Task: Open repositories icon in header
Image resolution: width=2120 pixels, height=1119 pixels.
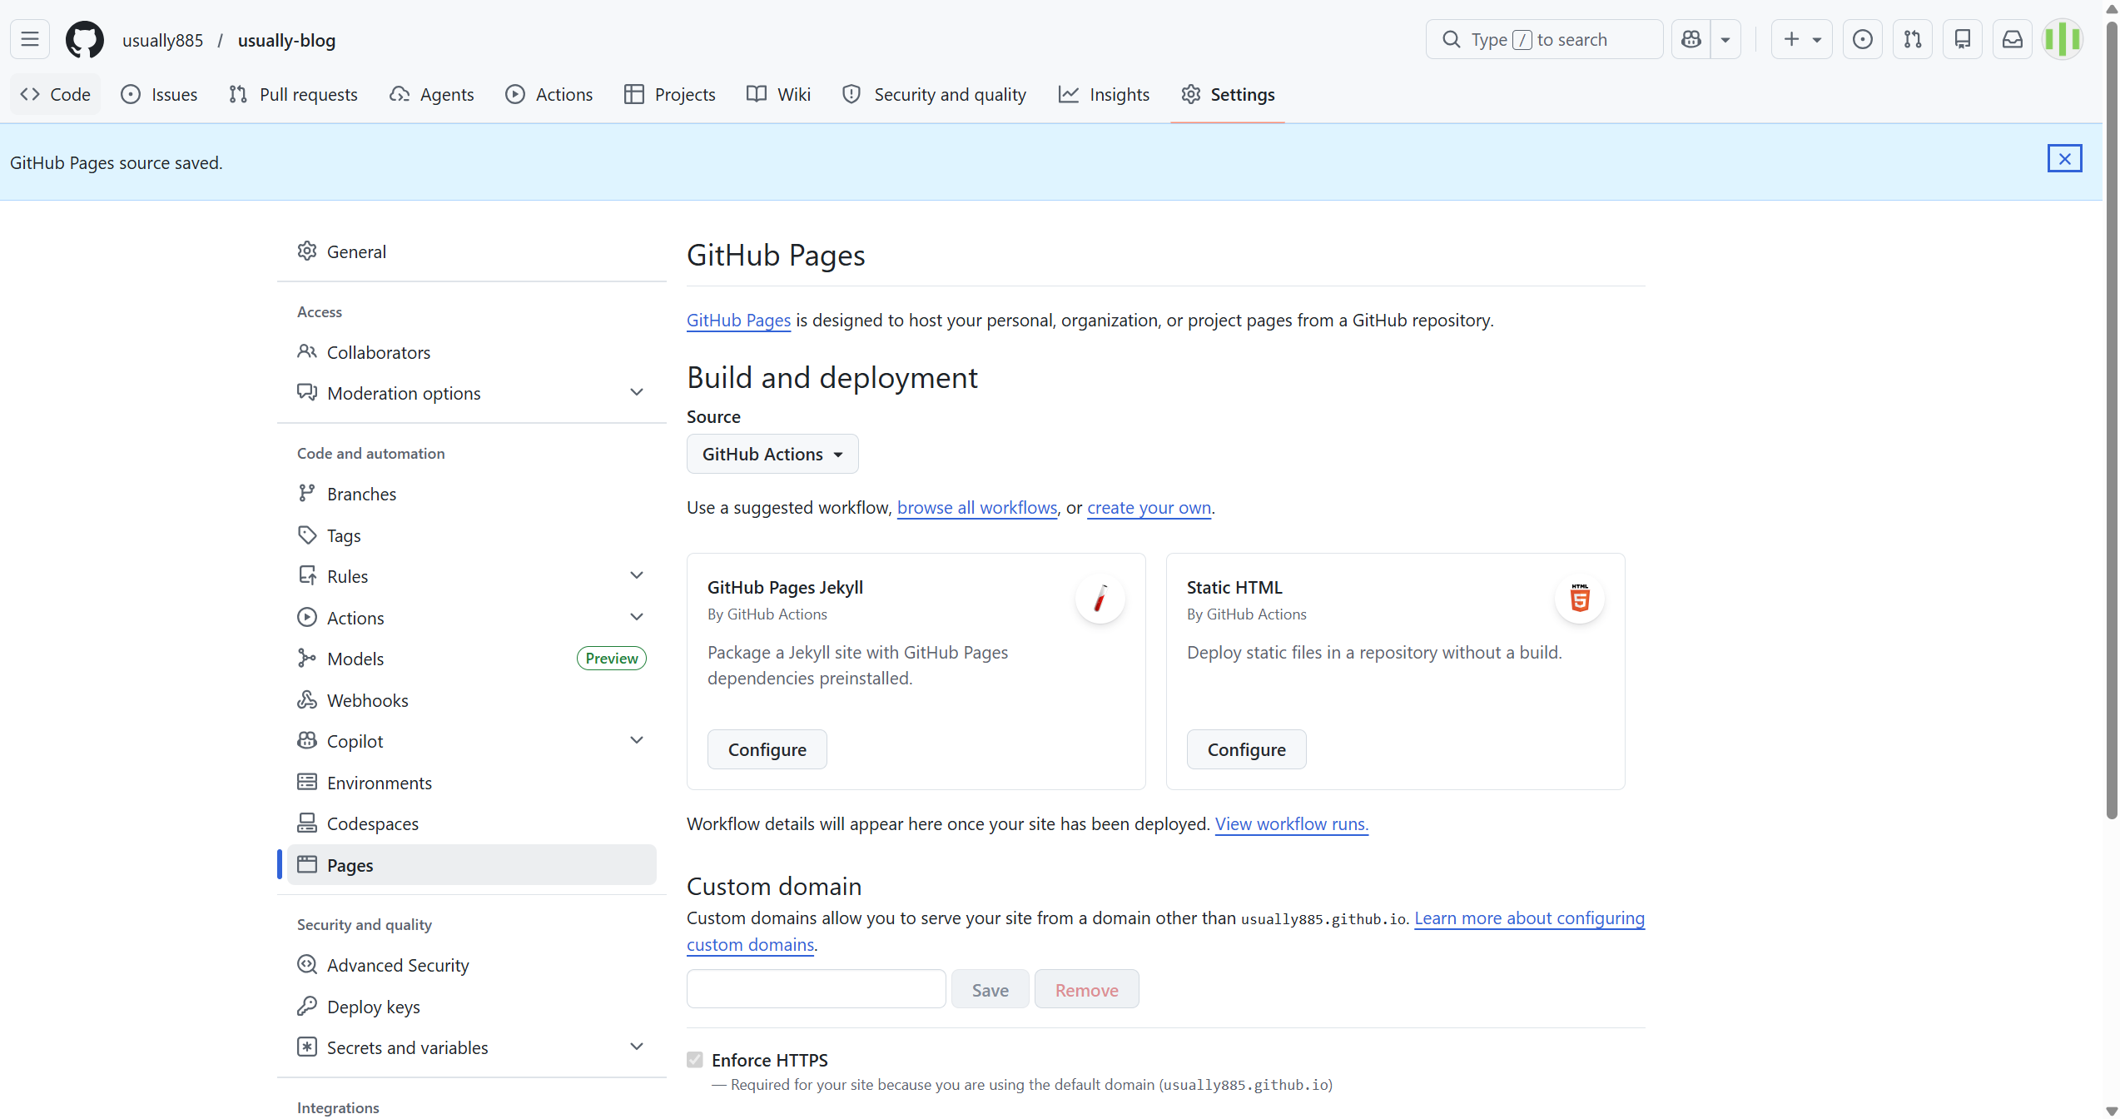Action: point(1963,39)
